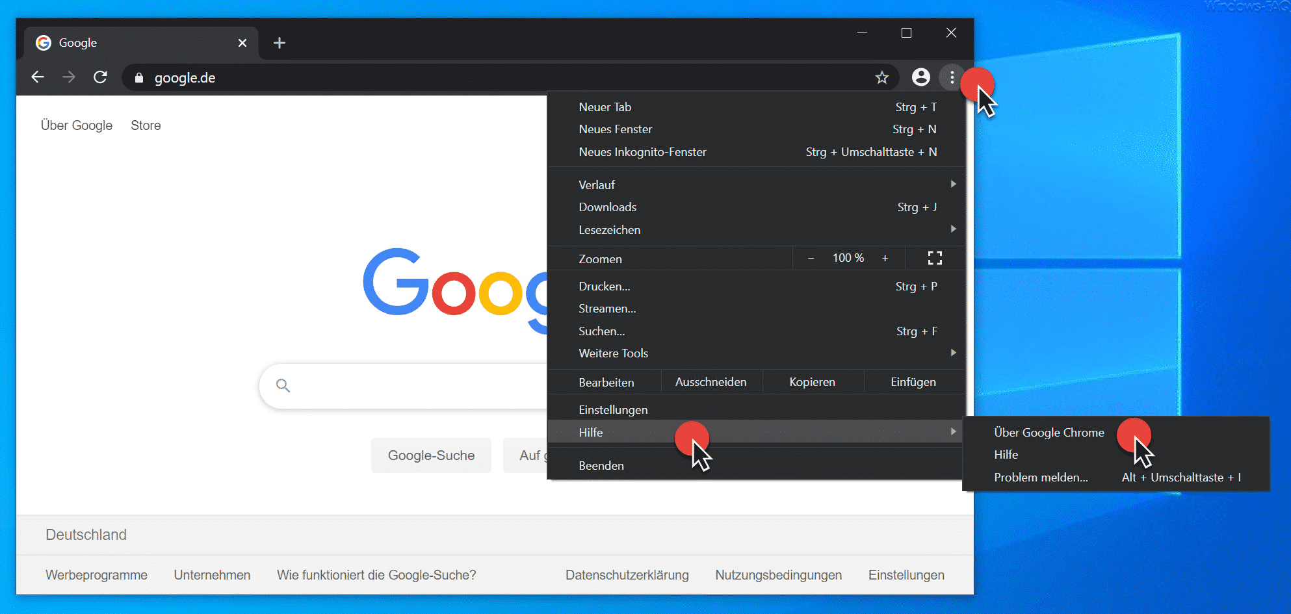Maximize the Chrome window
The height and width of the screenshot is (614, 1291).
[906, 32]
